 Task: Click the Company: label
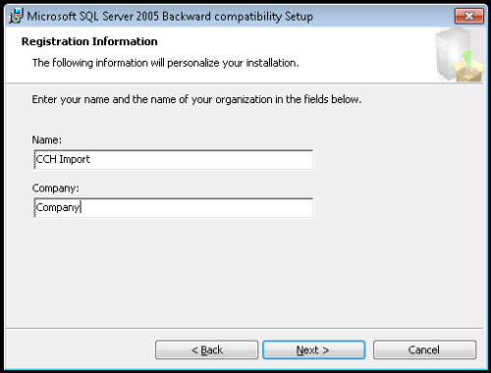[x=55, y=188]
